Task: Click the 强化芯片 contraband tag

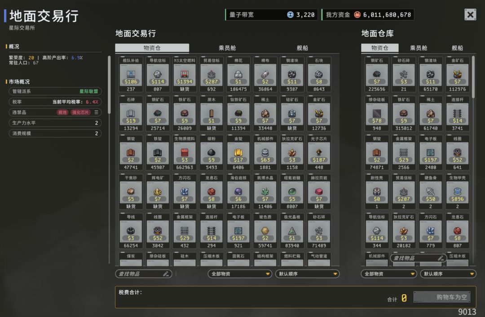Action: pos(80,113)
